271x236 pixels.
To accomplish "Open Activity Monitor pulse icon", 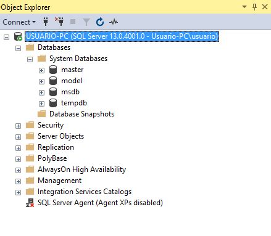I will (114, 22).
